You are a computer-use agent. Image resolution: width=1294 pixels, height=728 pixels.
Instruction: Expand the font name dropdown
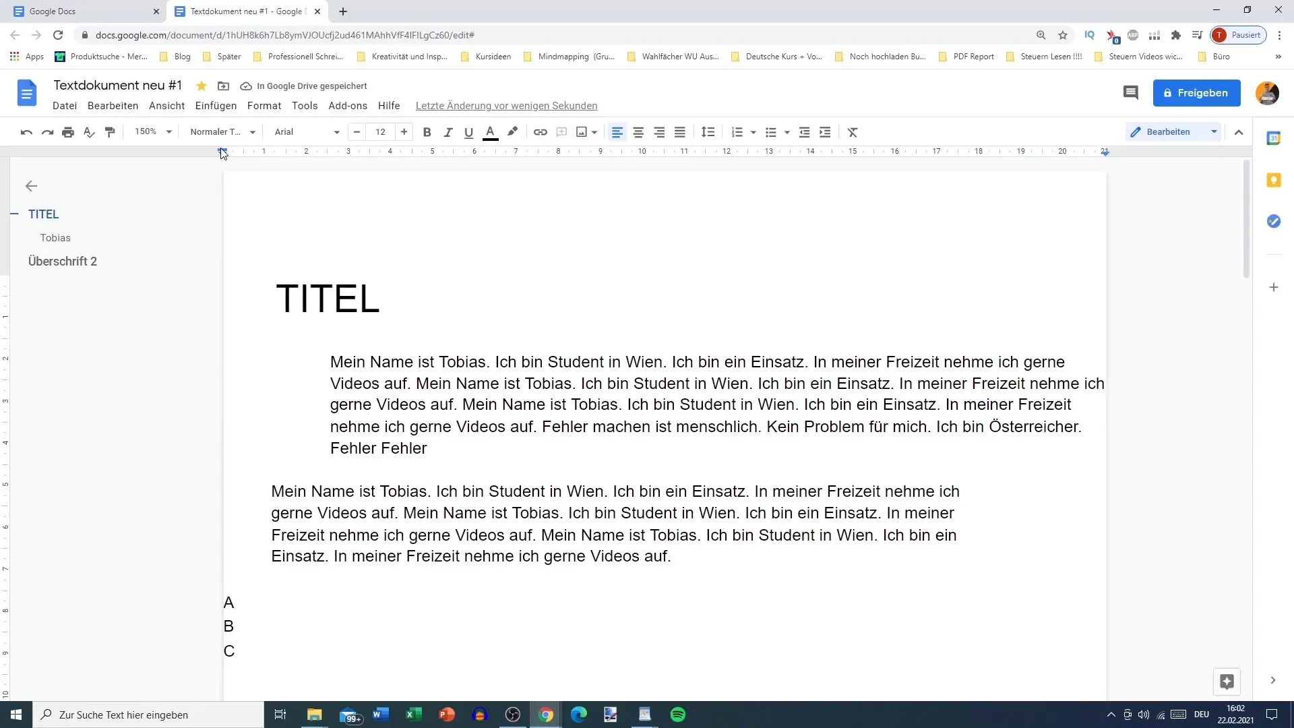(336, 131)
